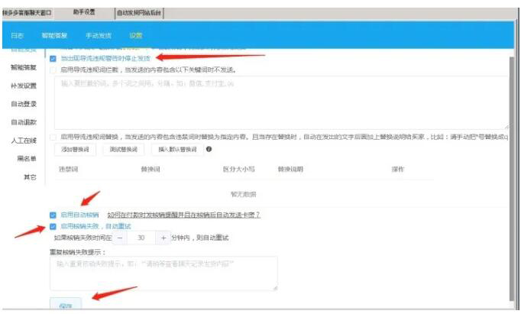
Task: Toggle the stop-sending-on-violation-warning checkbox
Action: (x=53, y=59)
